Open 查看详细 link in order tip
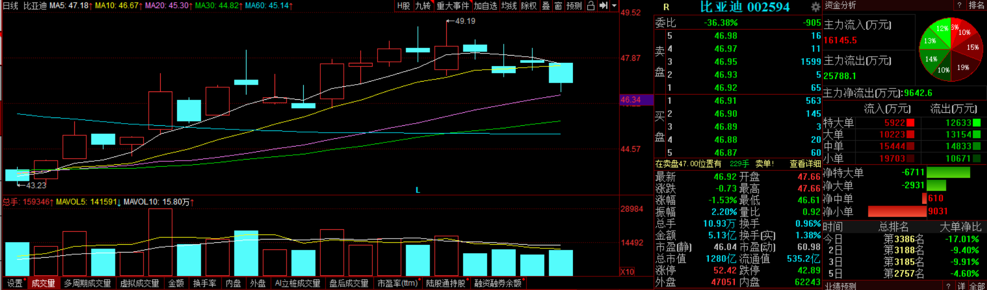This screenshot has width=987, height=290. [x=805, y=164]
